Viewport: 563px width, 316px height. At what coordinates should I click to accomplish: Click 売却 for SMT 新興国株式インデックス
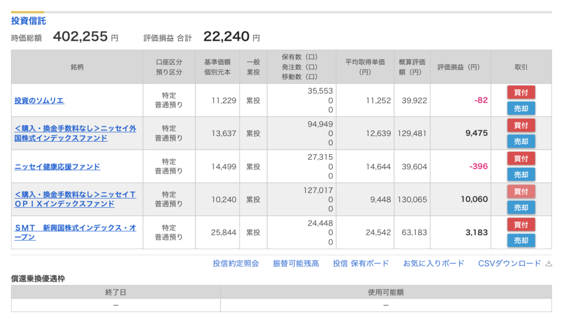point(521,240)
